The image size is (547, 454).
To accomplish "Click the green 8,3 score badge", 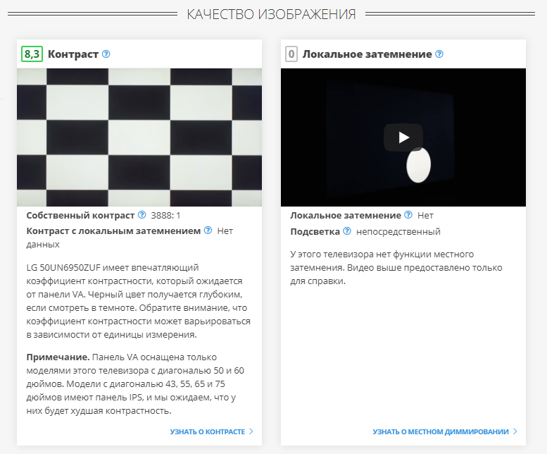I will (32, 54).
